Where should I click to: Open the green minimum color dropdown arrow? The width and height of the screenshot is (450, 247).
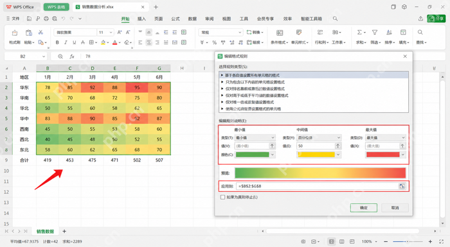(x=273, y=155)
